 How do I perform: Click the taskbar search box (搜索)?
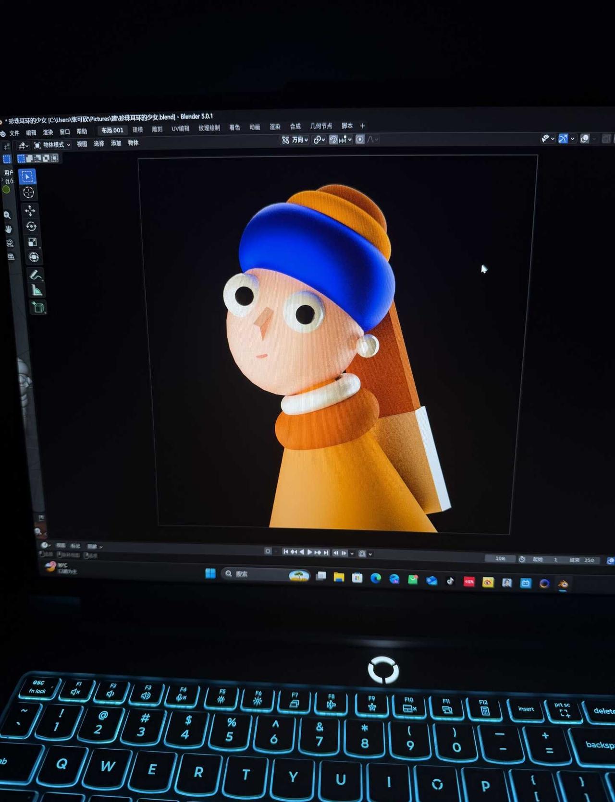point(265,575)
